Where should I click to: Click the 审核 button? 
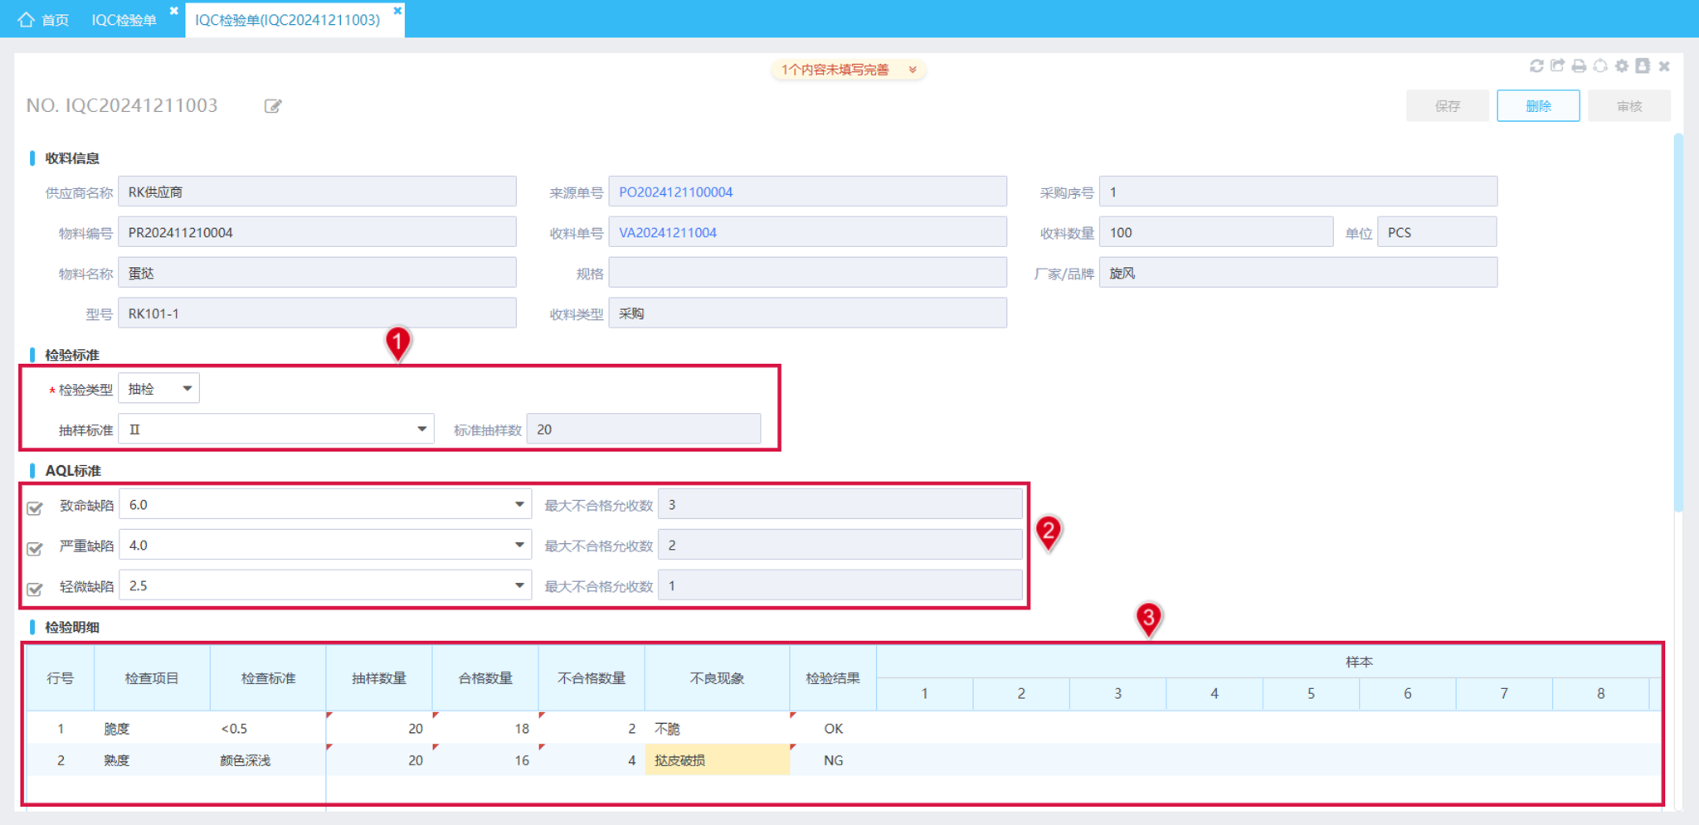tap(1629, 106)
